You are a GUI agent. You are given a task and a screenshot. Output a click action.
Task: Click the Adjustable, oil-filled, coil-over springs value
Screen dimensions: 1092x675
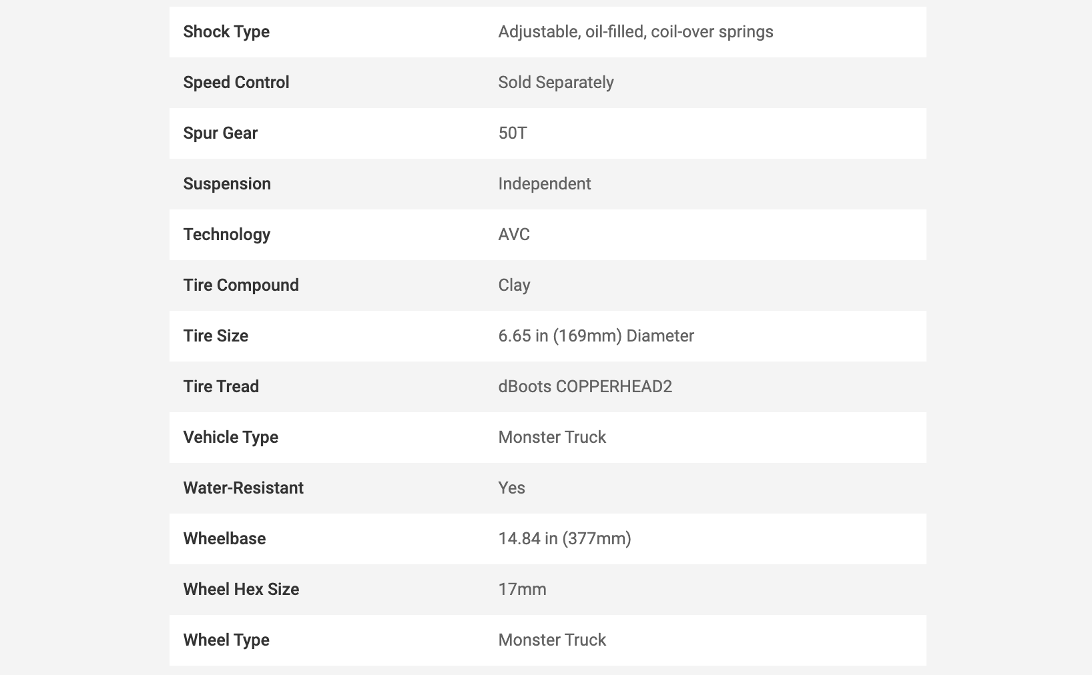tap(635, 32)
